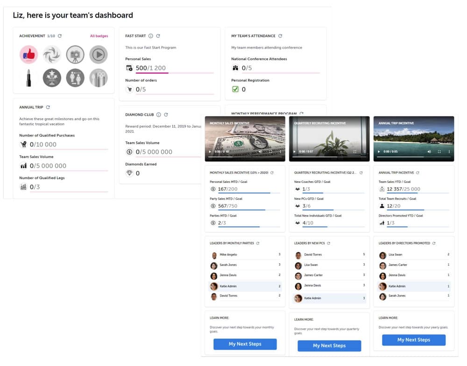Screen dimensions: 467x366
Task: Refresh My Team's Attendance widget
Action: 280,36
